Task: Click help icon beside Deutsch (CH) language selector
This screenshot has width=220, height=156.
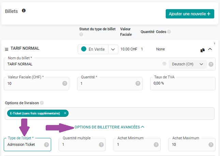Action: [x=211, y=64]
